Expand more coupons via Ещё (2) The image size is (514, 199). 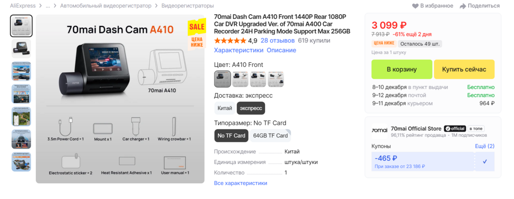click(484, 146)
